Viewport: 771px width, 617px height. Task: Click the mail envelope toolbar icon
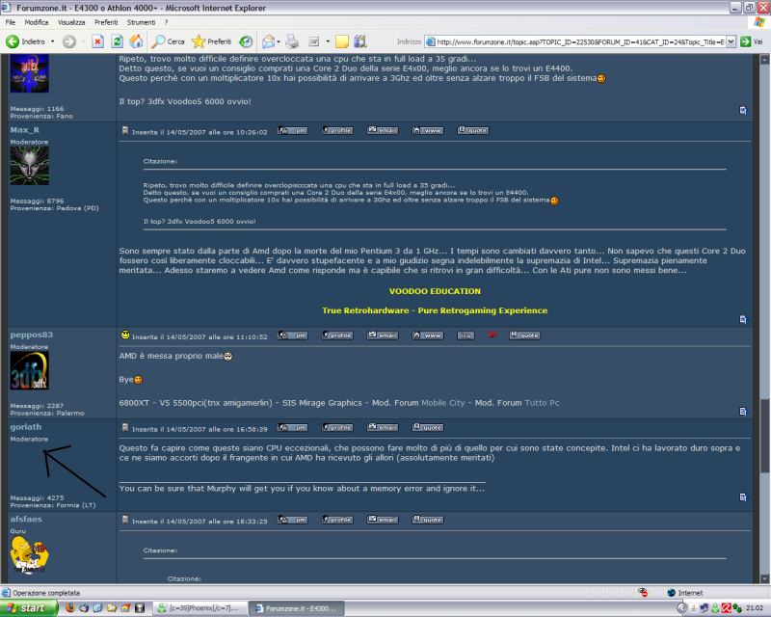[269, 41]
